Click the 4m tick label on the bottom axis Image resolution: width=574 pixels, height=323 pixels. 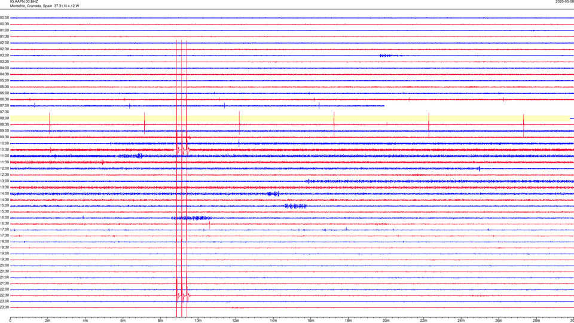[x=86, y=321]
